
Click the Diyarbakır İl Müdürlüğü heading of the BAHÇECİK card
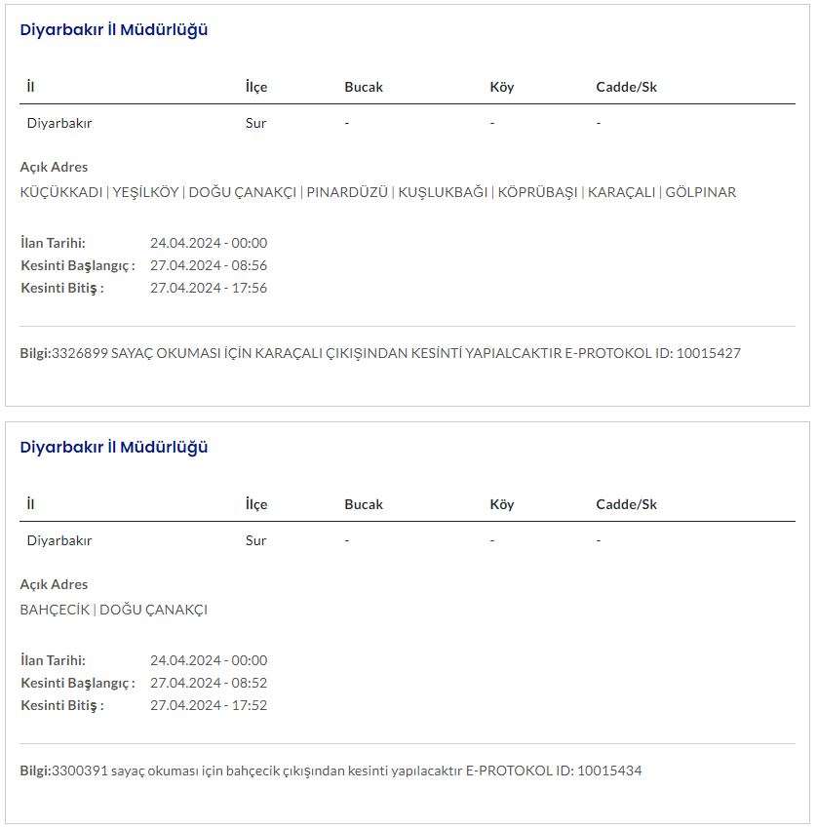[x=114, y=447]
